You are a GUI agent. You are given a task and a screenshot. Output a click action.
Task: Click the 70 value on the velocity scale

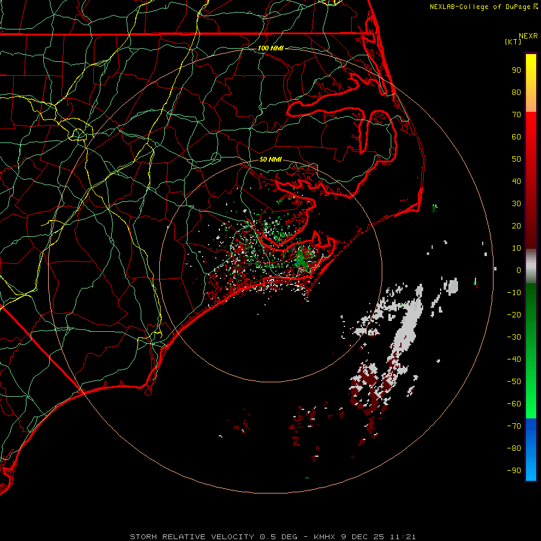tap(516, 115)
